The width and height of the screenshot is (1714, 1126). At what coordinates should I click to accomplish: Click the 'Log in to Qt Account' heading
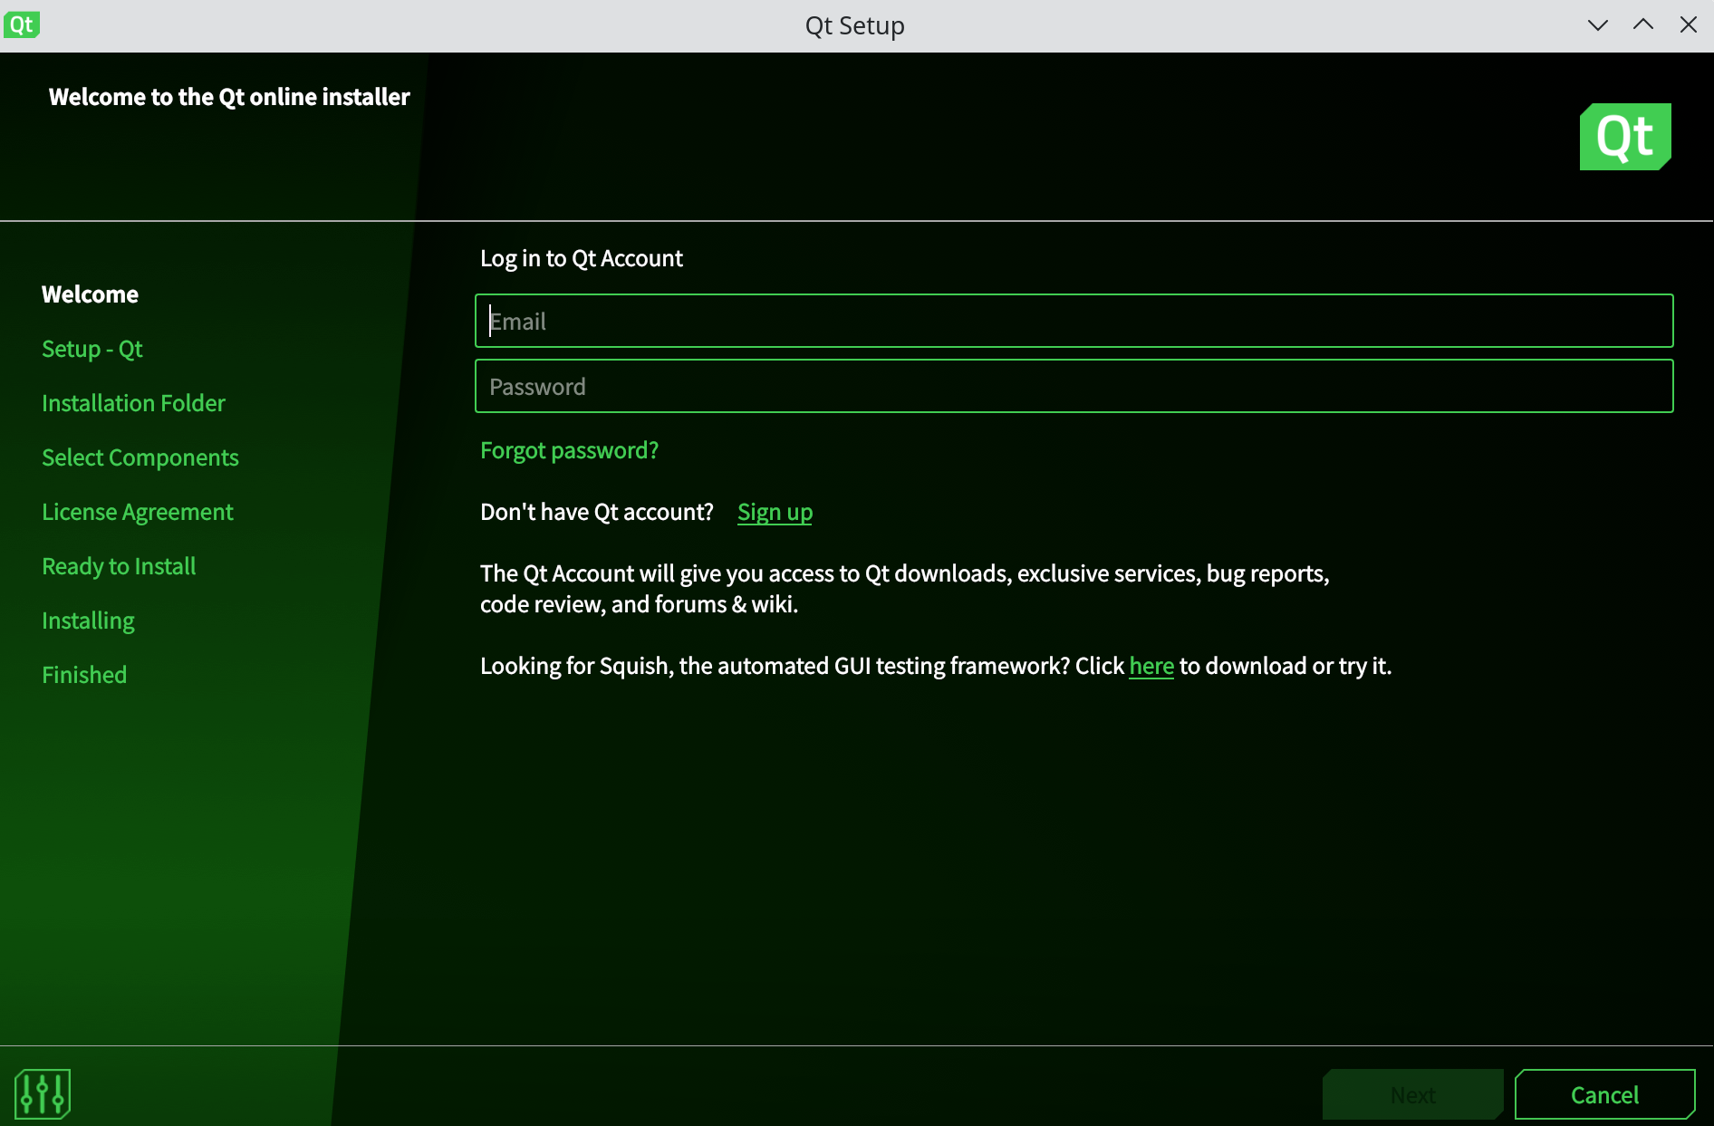coord(582,258)
